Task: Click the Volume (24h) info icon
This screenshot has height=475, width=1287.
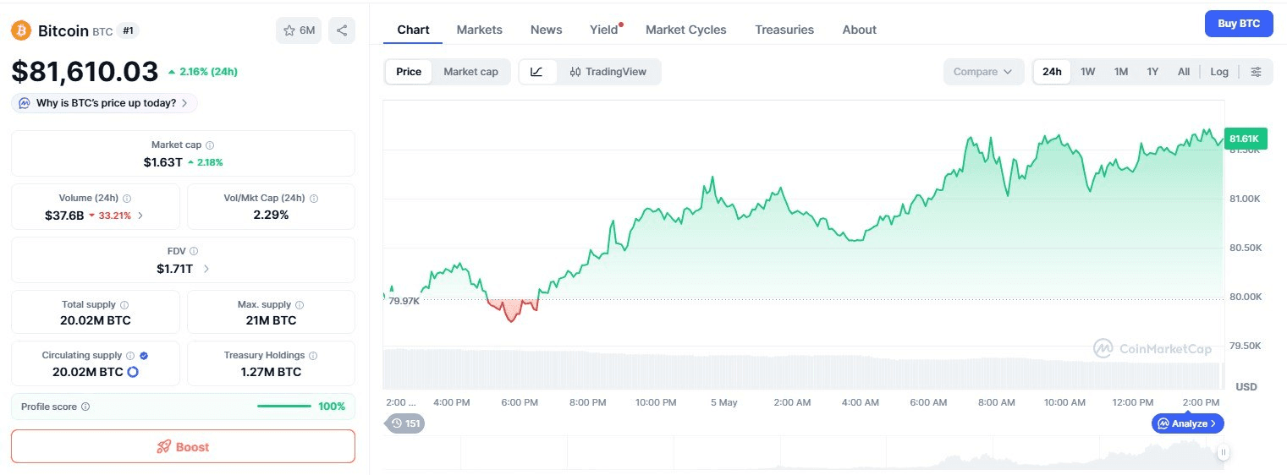Action: pyautogui.click(x=127, y=199)
